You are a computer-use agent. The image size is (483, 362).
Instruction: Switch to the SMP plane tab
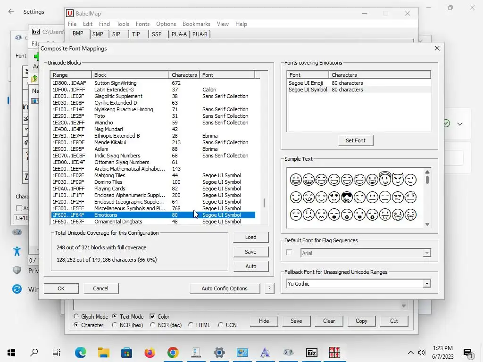point(98,34)
